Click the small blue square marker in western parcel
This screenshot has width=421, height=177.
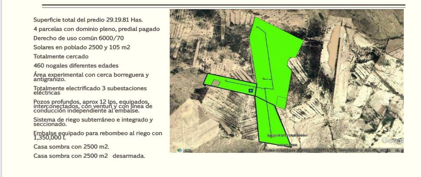pyautogui.click(x=251, y=91)
